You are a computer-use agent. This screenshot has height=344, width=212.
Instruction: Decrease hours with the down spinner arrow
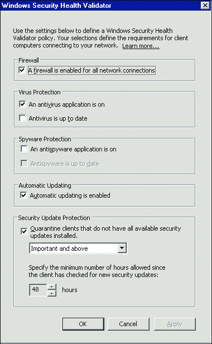point(52,293)
